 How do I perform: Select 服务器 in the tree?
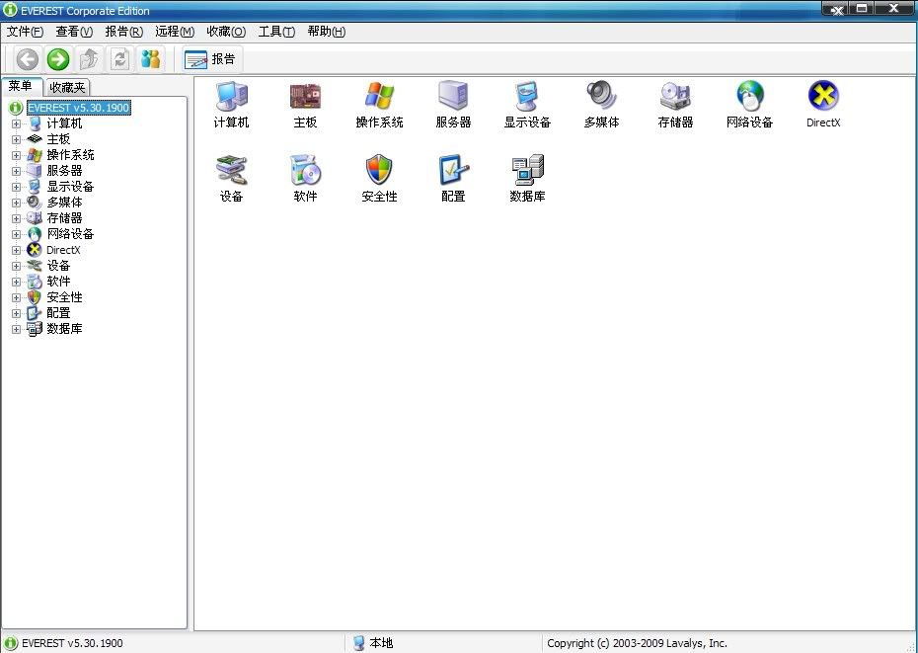[64, 171]
